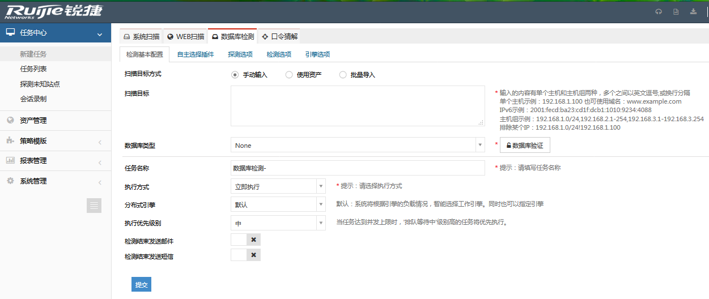Switch to the 系统扫描 tab
Screen dimensions: 709x299
141,36
